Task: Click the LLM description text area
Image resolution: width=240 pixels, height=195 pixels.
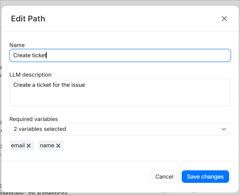Action: tap(120, 92)
